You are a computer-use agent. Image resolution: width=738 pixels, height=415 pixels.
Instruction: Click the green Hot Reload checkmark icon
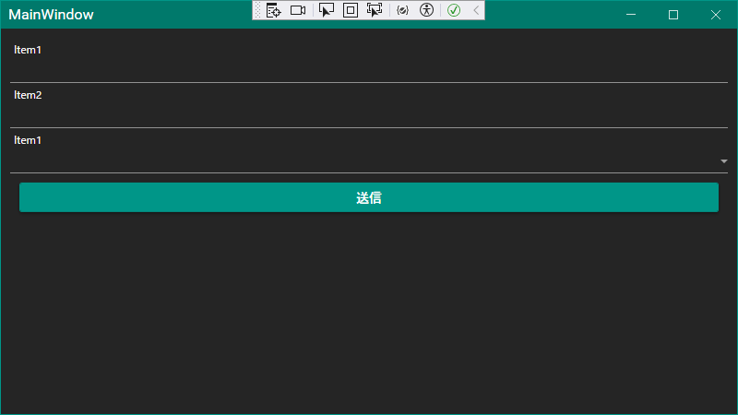pos(454,10)
